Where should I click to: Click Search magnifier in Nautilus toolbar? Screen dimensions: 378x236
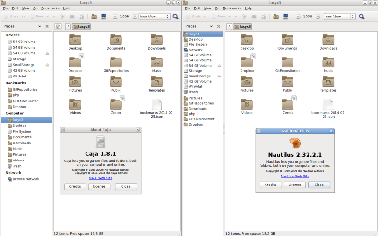coord(361,17)
